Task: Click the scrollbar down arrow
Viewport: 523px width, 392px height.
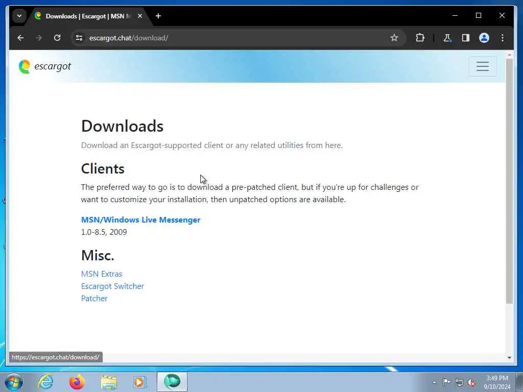Action: [x=509, y=357]
